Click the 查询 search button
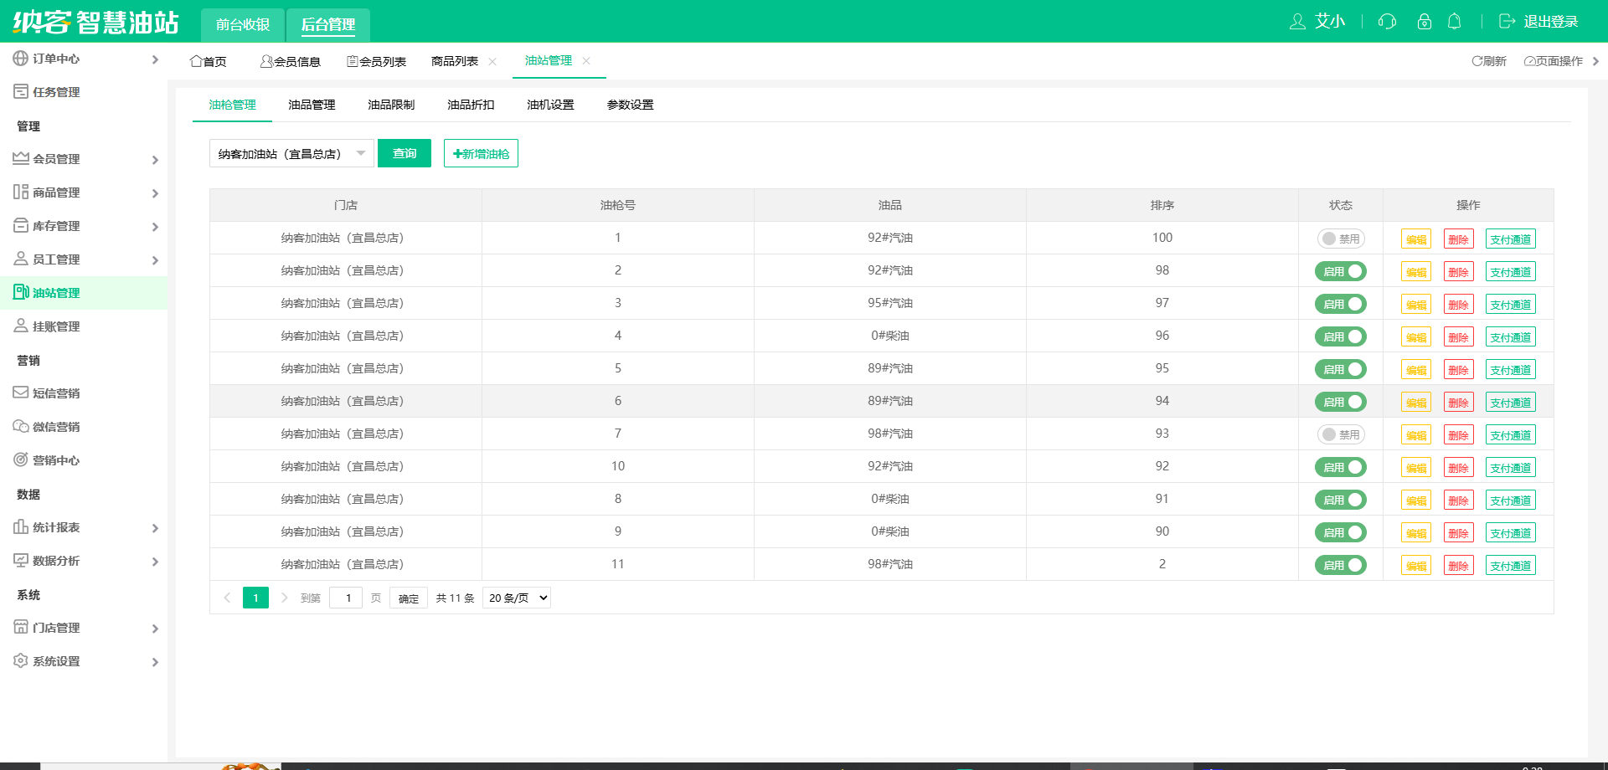The width and height of the screenshot is (1608, 770). (405, 153)
